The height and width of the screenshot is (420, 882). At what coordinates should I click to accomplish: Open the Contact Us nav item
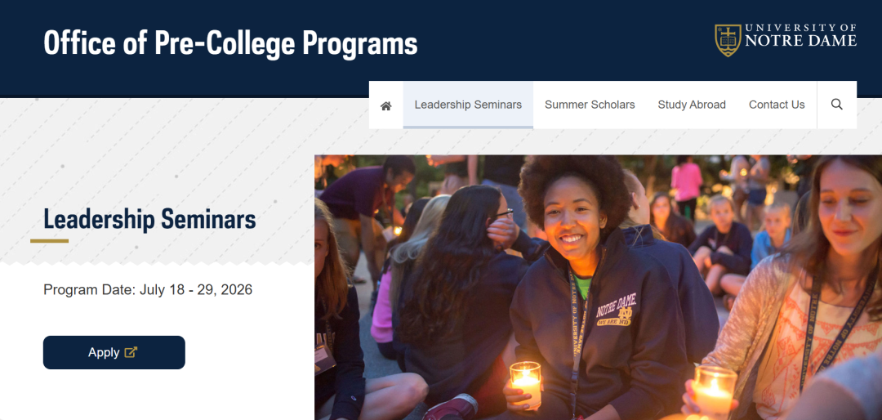click(777, 105)
